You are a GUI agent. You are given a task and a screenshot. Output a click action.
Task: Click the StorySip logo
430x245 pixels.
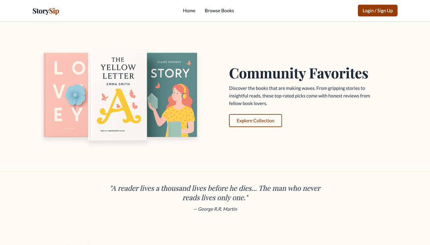click(46, 10)
